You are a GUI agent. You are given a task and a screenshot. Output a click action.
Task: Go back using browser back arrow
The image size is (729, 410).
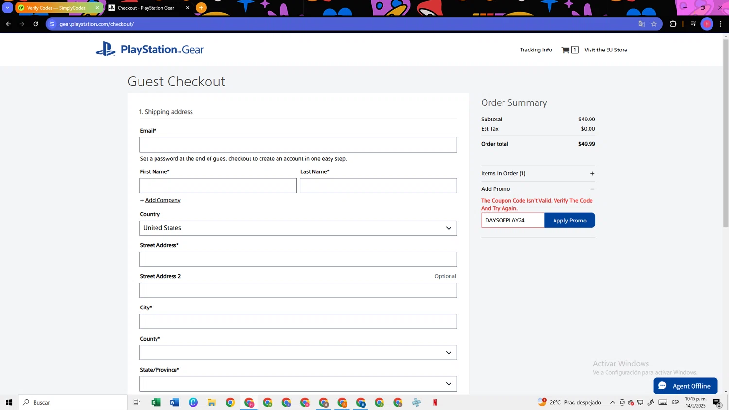coord(8,24)
